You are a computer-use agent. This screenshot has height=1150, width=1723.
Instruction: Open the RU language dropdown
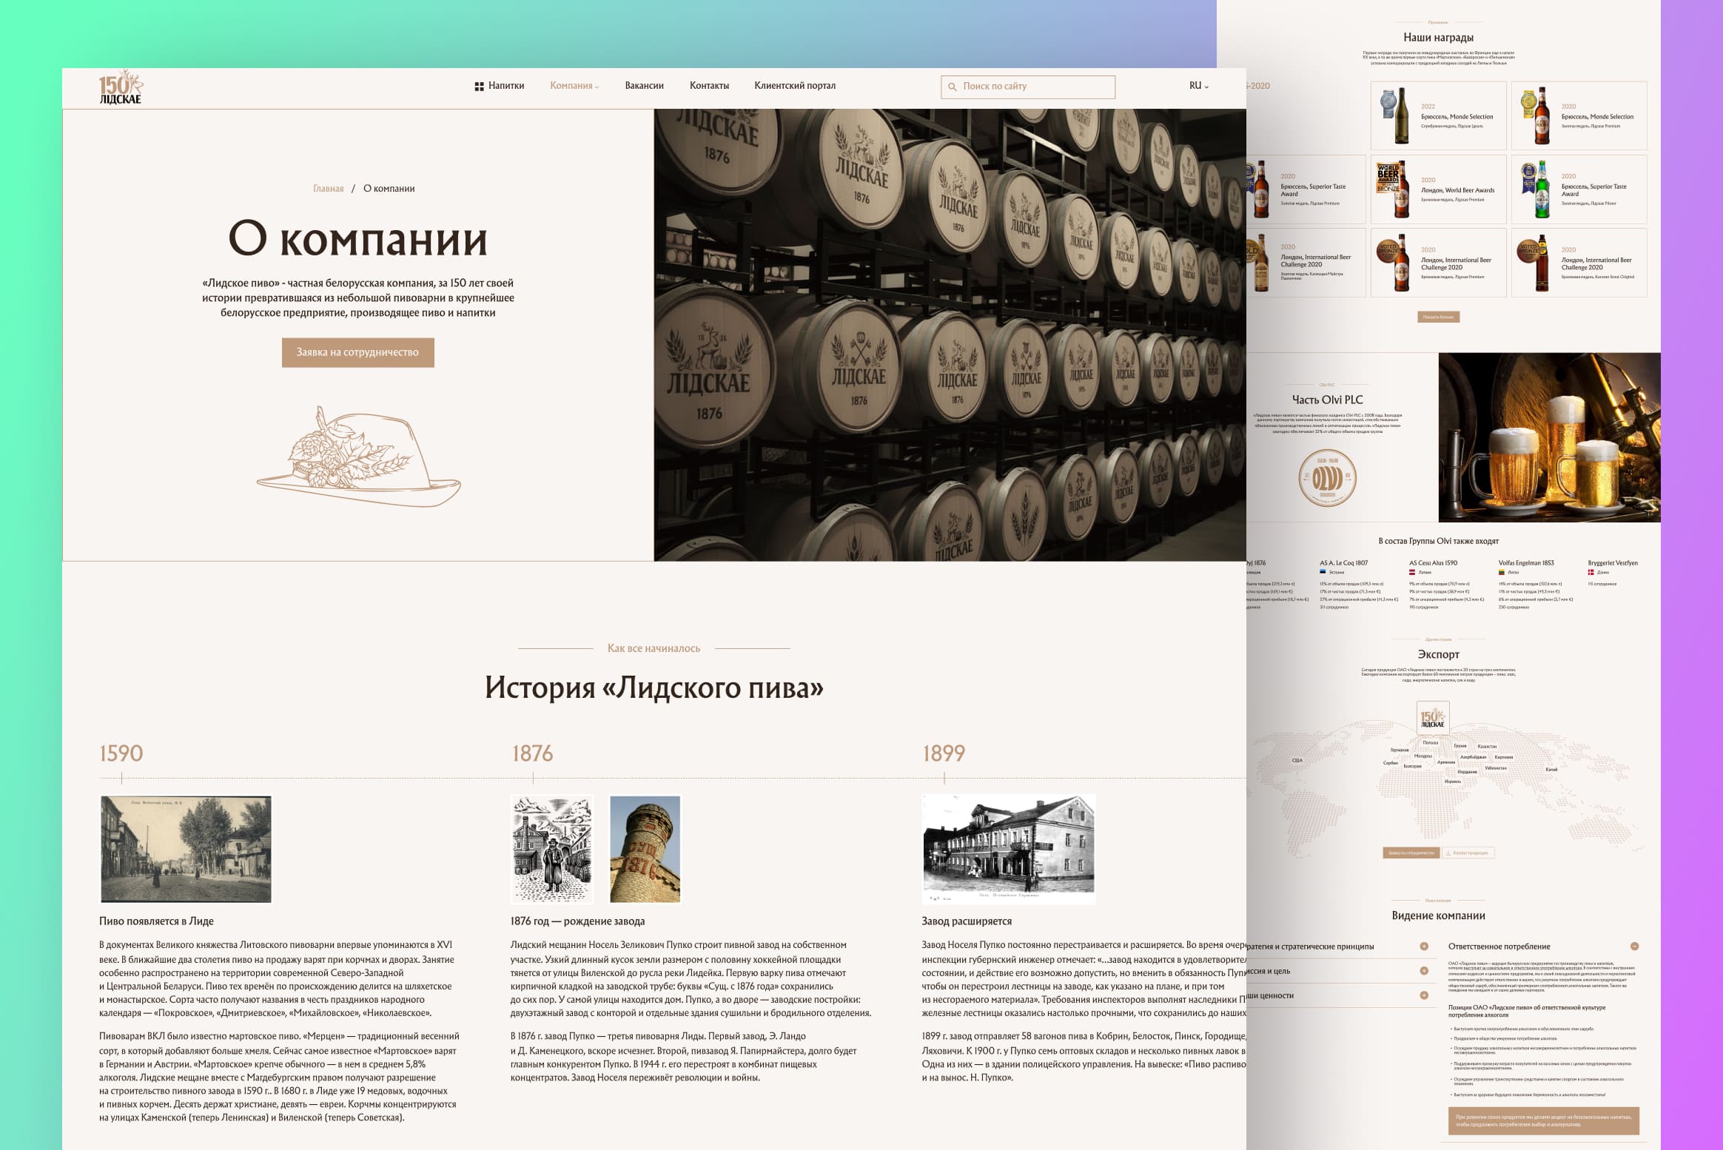1199,86
